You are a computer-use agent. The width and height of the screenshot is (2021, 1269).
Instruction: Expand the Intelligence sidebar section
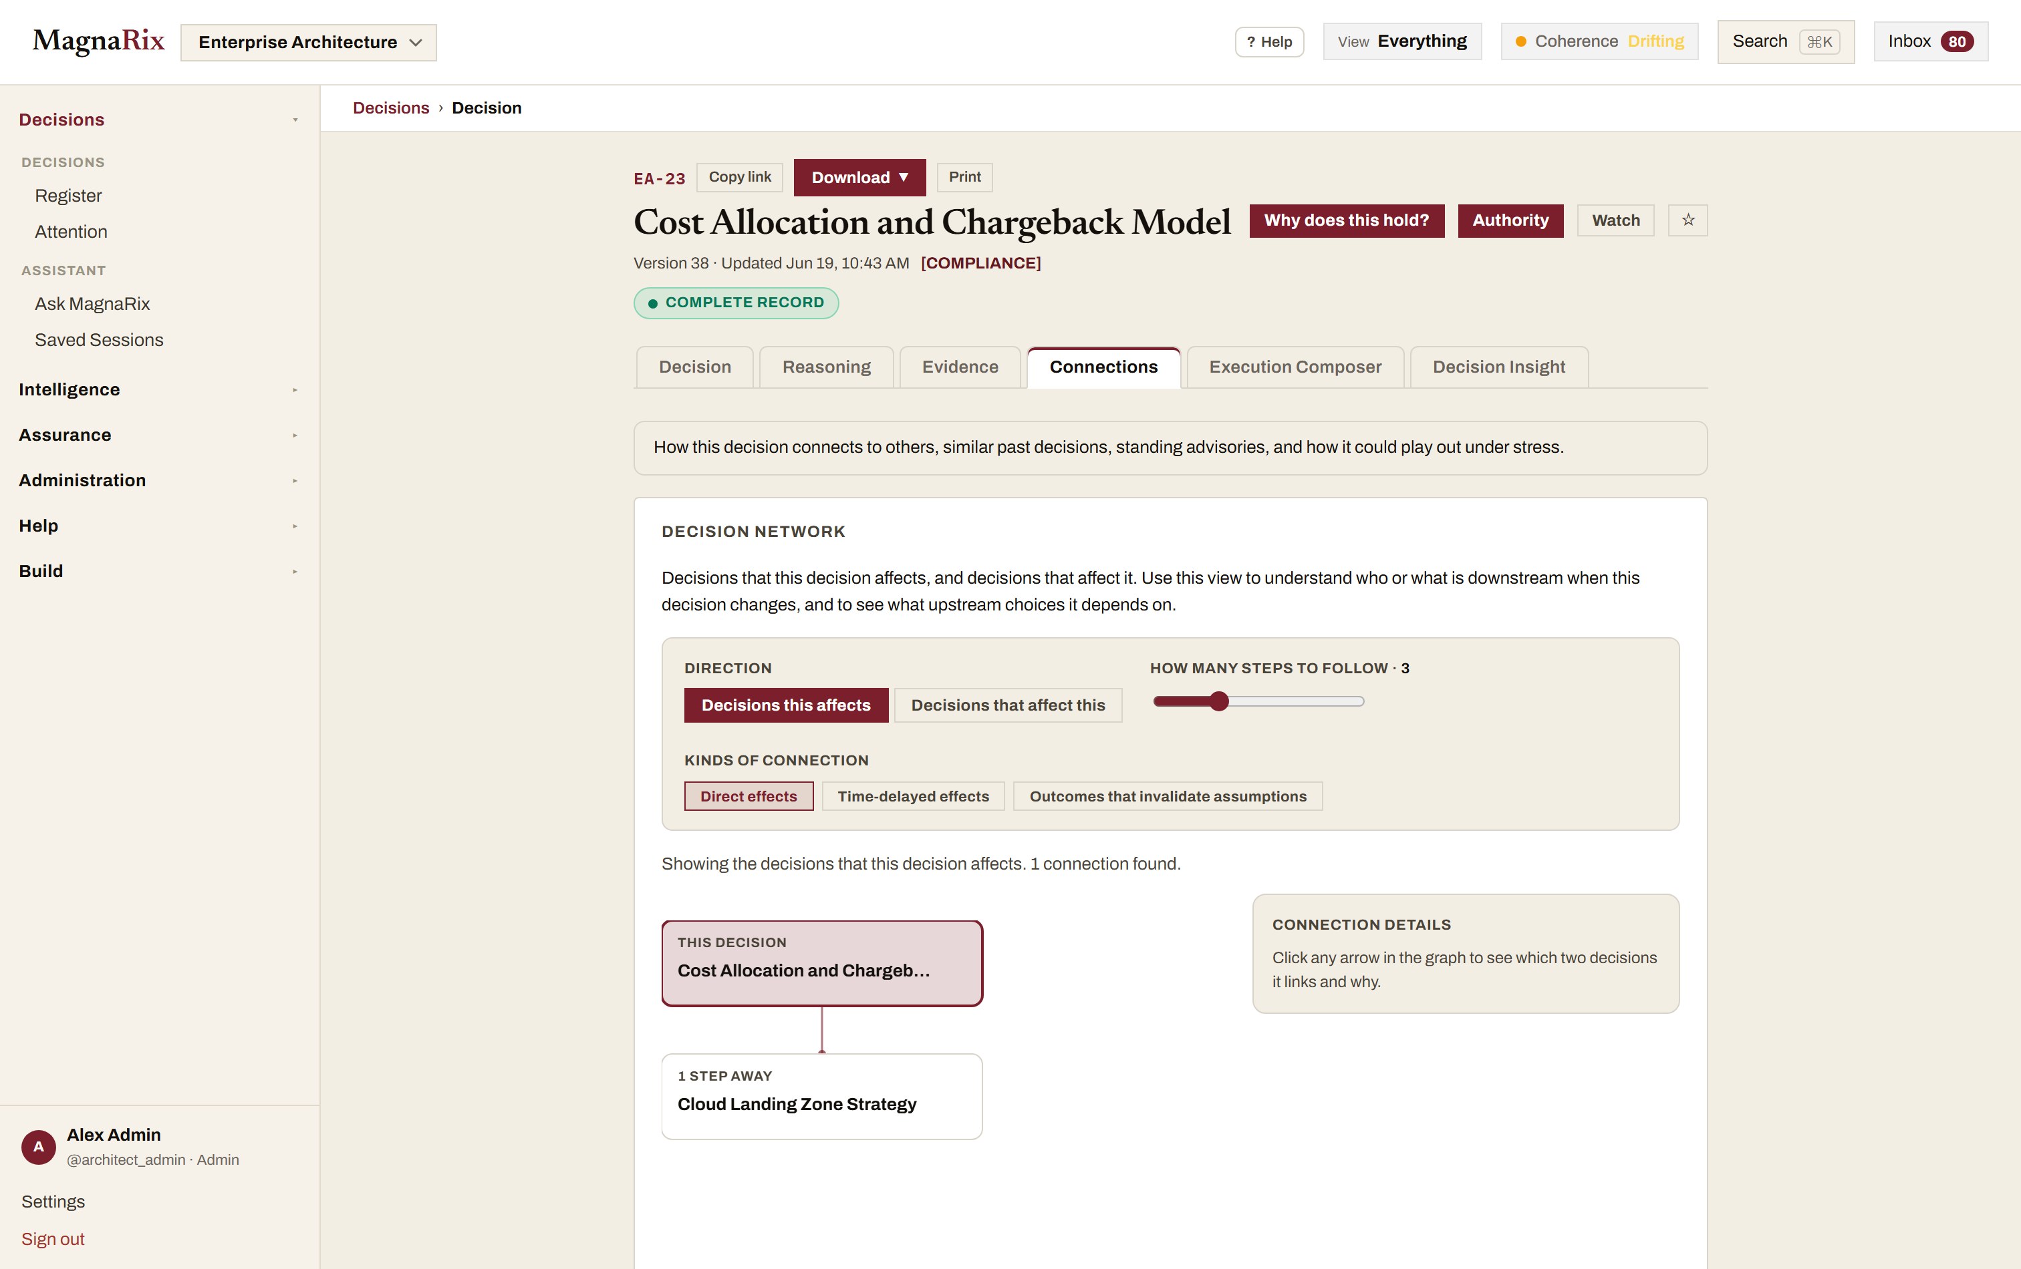click(160, 389)
